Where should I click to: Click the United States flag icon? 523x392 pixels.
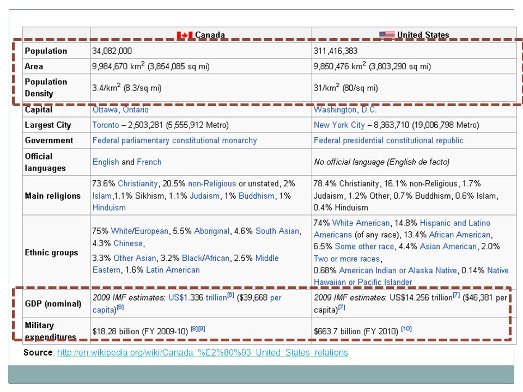tap(387, 35)
